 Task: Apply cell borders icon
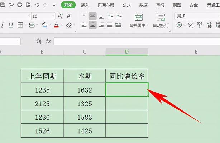[20, 25]
